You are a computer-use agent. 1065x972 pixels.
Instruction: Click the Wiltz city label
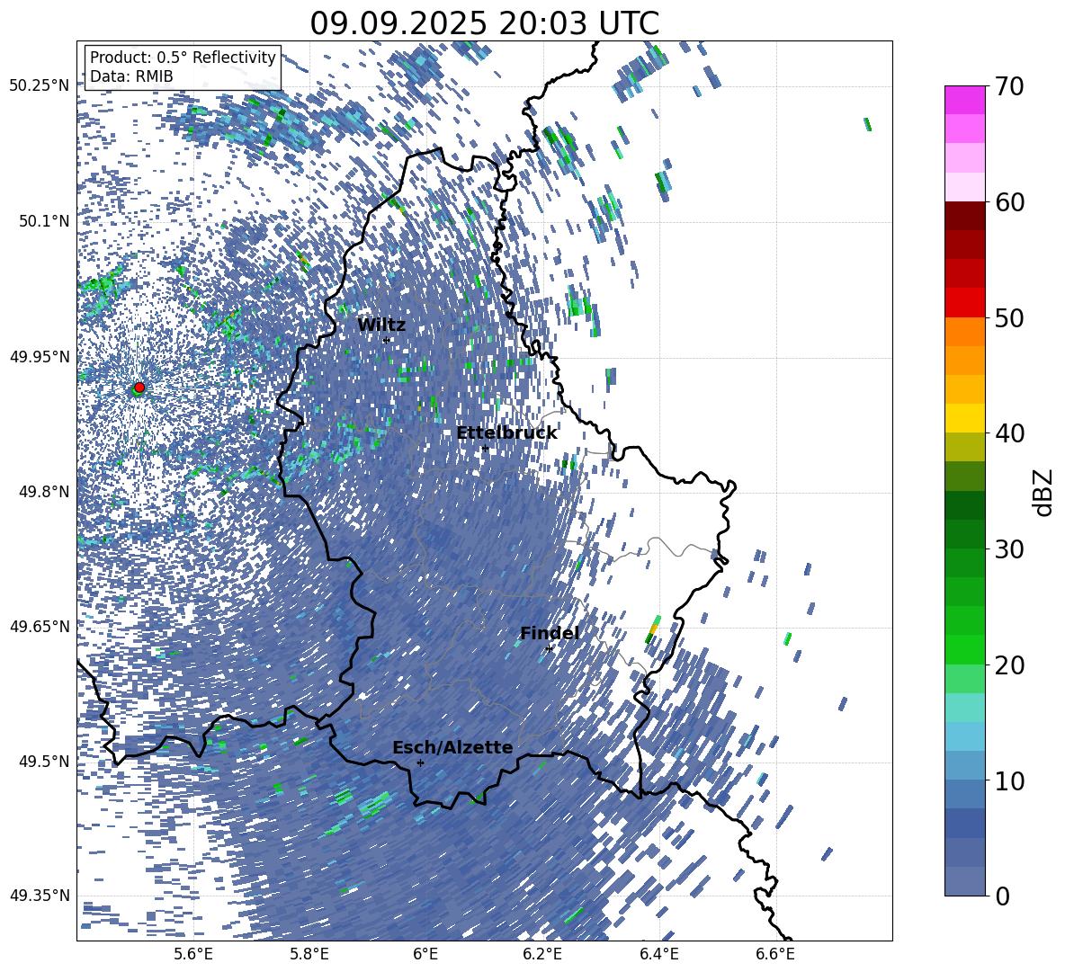tap(381, 325)
